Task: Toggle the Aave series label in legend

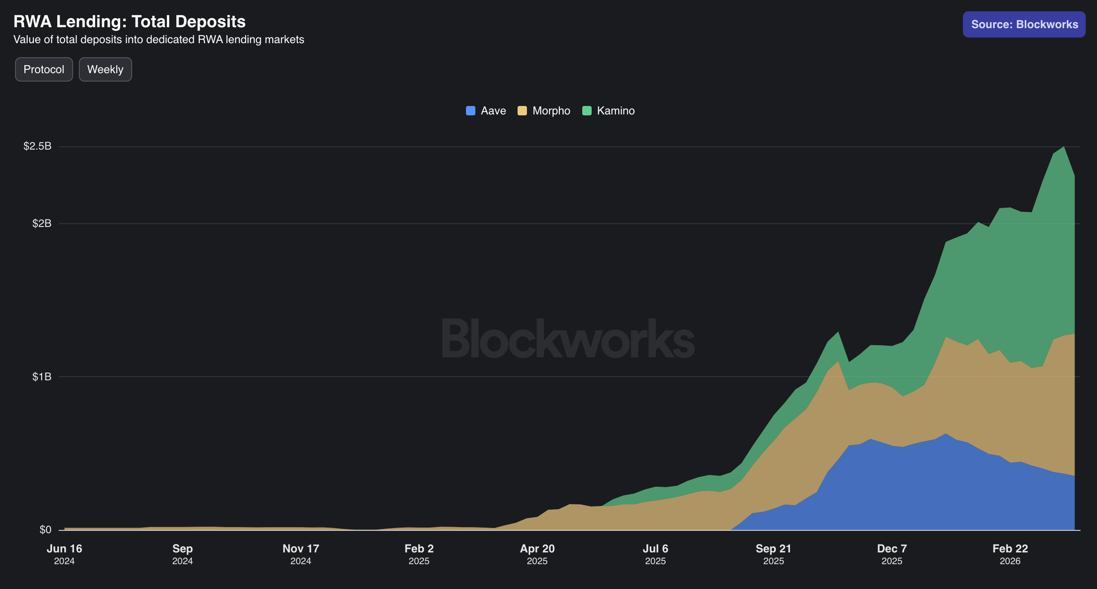Action: [x=493, y=111]
